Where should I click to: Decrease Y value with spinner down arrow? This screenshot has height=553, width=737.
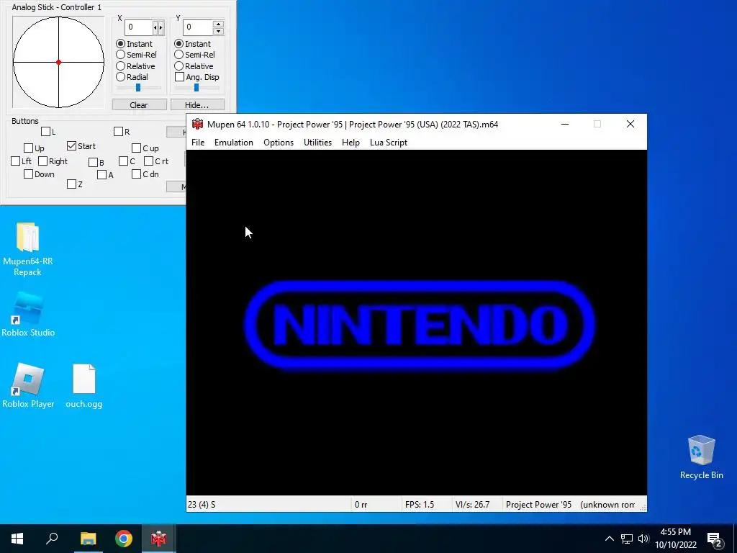point(218,31)
